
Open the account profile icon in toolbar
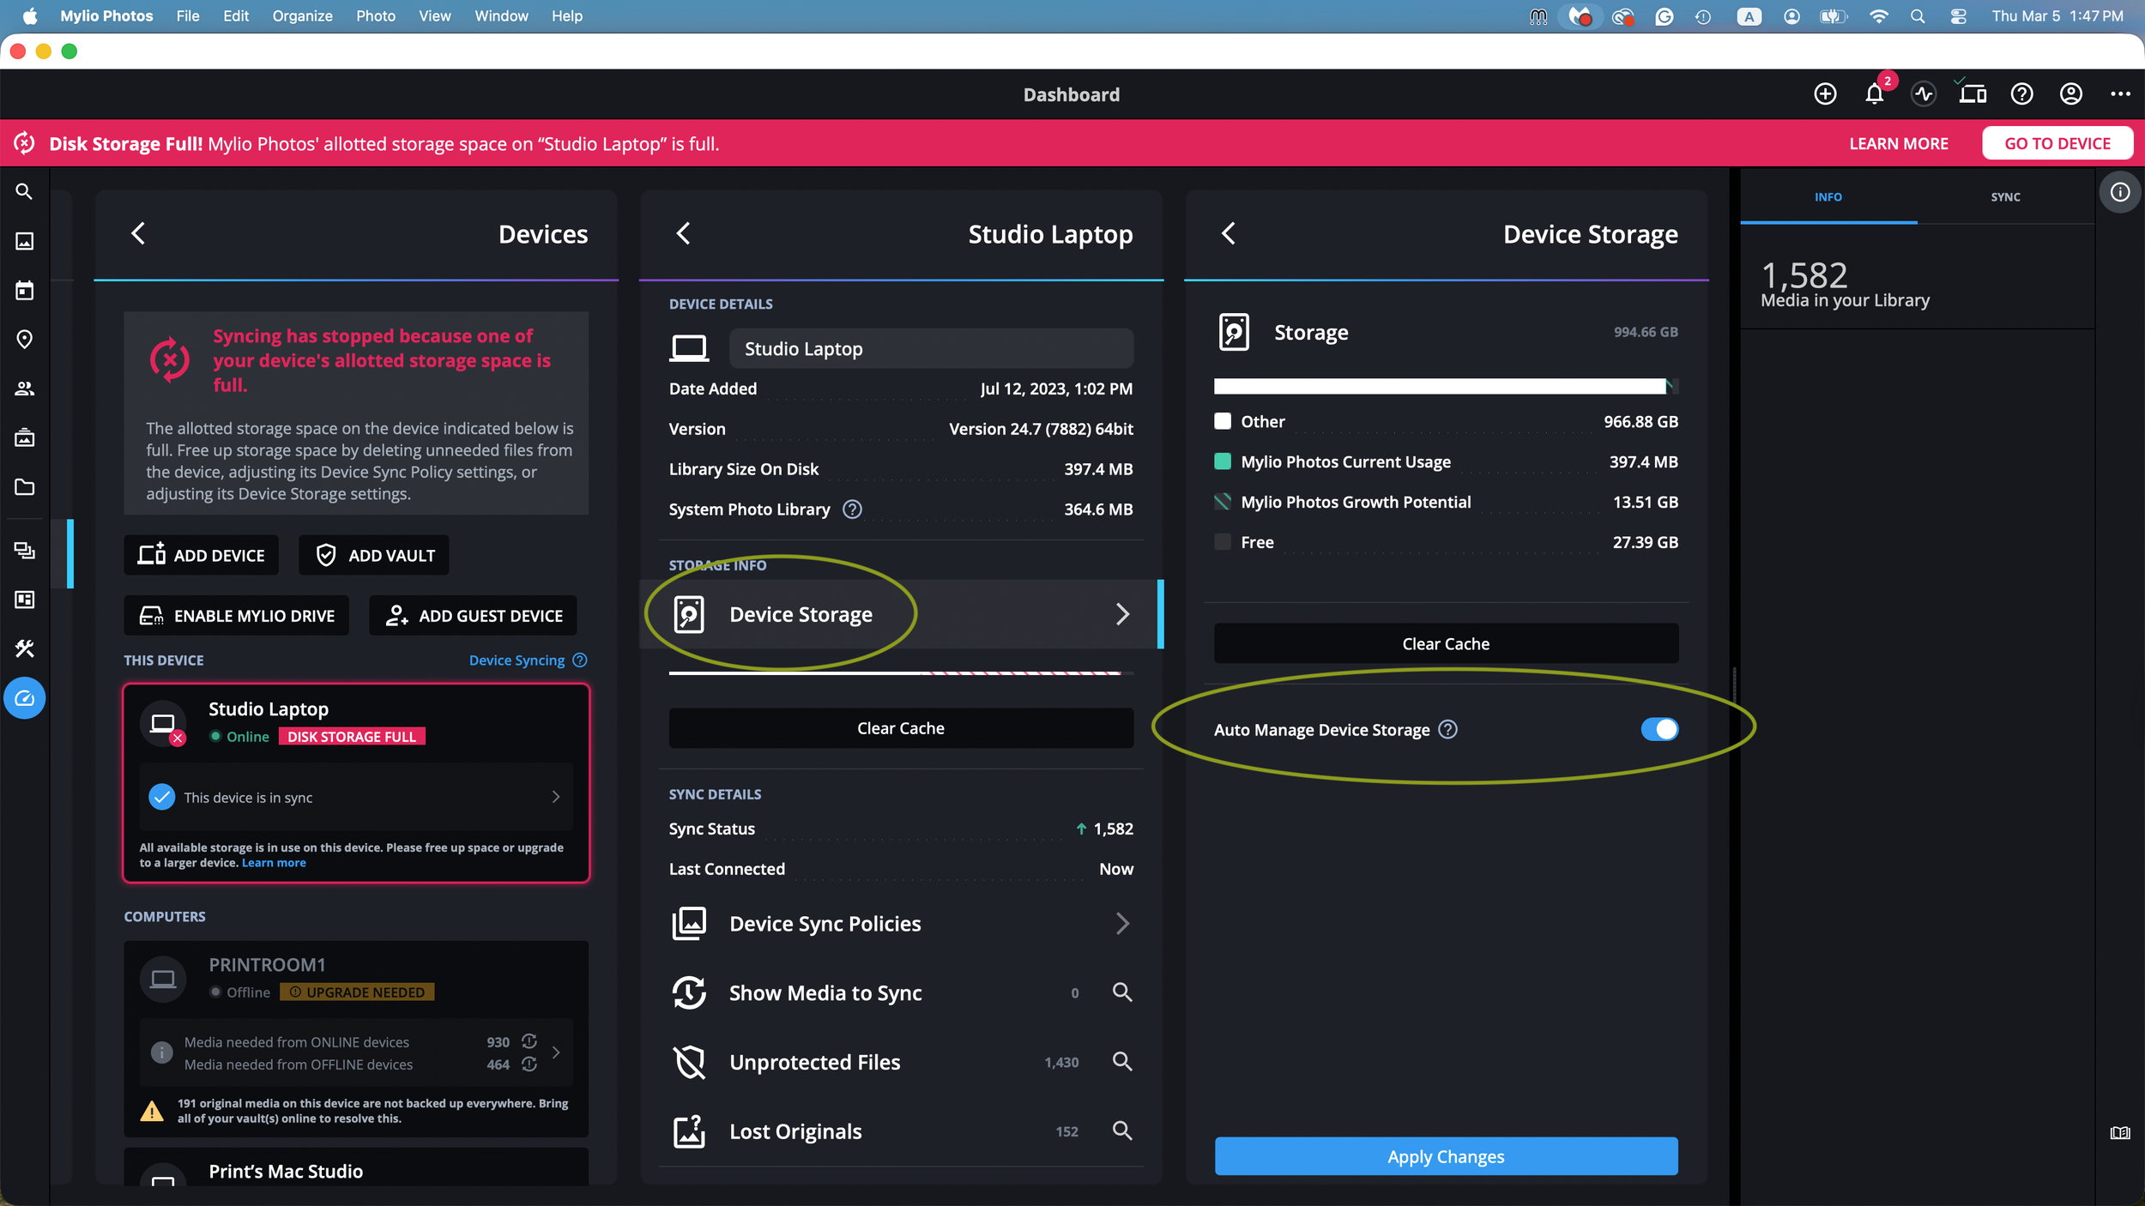[2070, 94]
